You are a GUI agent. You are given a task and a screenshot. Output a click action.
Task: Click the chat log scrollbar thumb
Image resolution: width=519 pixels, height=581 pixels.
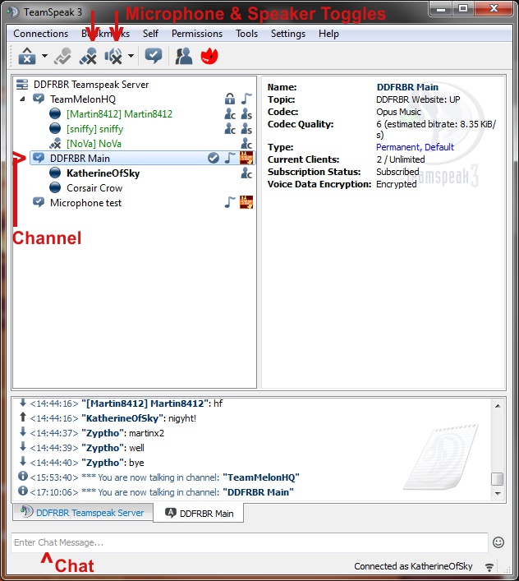(x=497, y=478)
